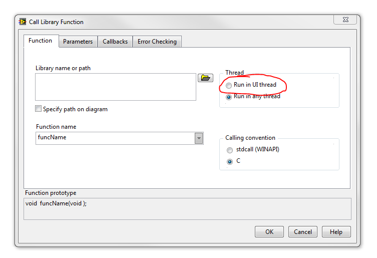Confirm the dialog with OK
Viewport: 377px width, 258px height.
[269, 232]
